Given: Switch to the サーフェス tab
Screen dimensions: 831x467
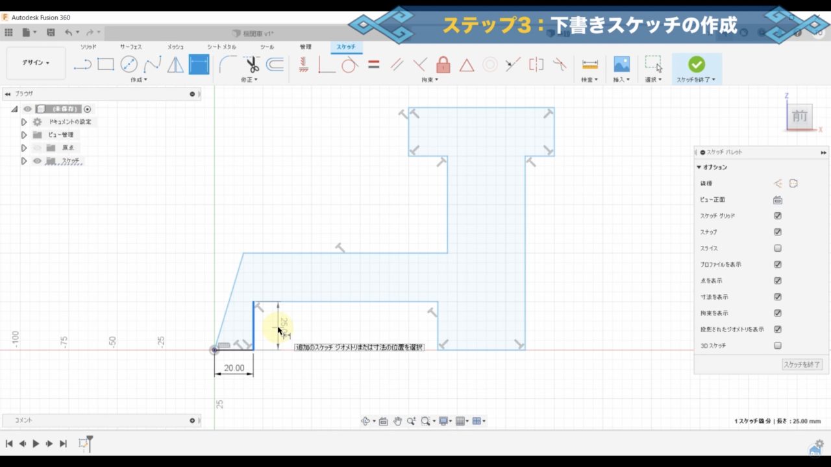Looking at the screenshot, I should (x=130, y=47).
